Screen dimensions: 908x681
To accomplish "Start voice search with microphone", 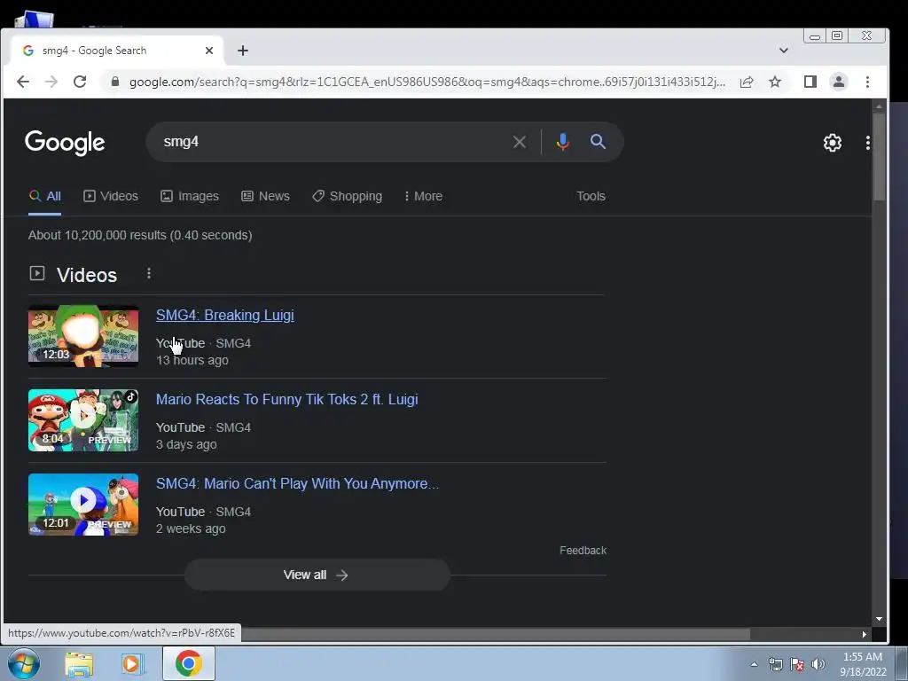I will point(562,142).
